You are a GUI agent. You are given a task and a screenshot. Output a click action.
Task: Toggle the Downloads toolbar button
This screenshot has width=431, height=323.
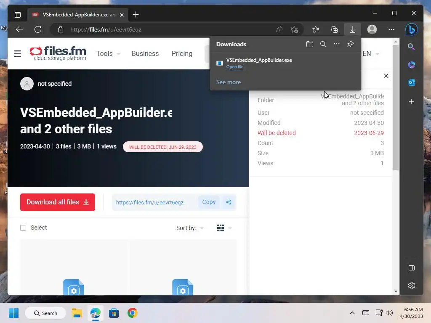point(352,29)
